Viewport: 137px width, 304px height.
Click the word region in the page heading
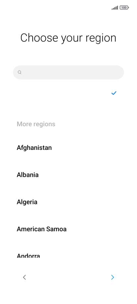(x=101, y=38)
